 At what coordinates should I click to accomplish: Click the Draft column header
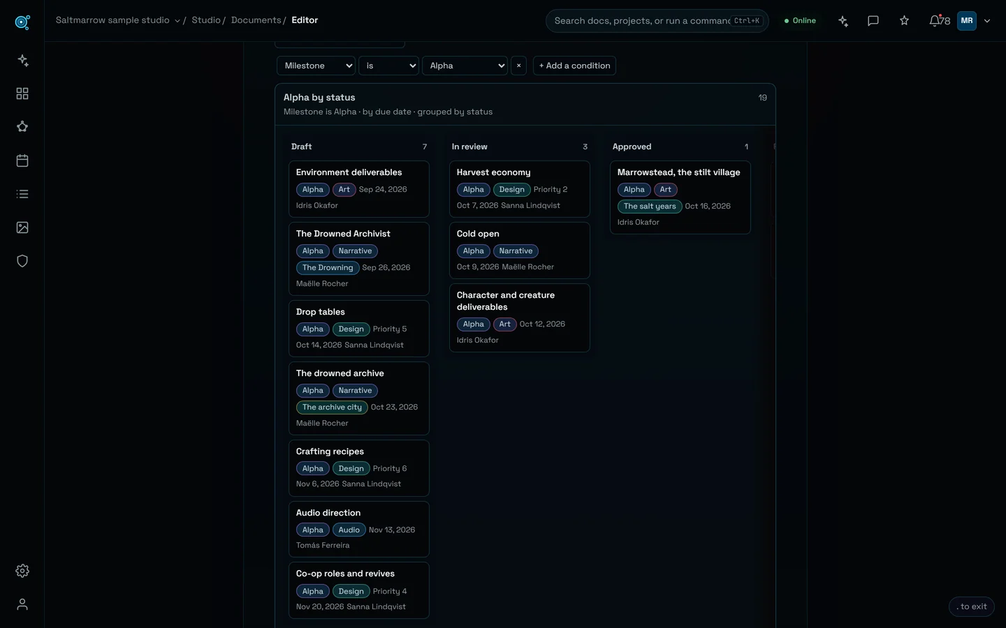coord(359,147)
